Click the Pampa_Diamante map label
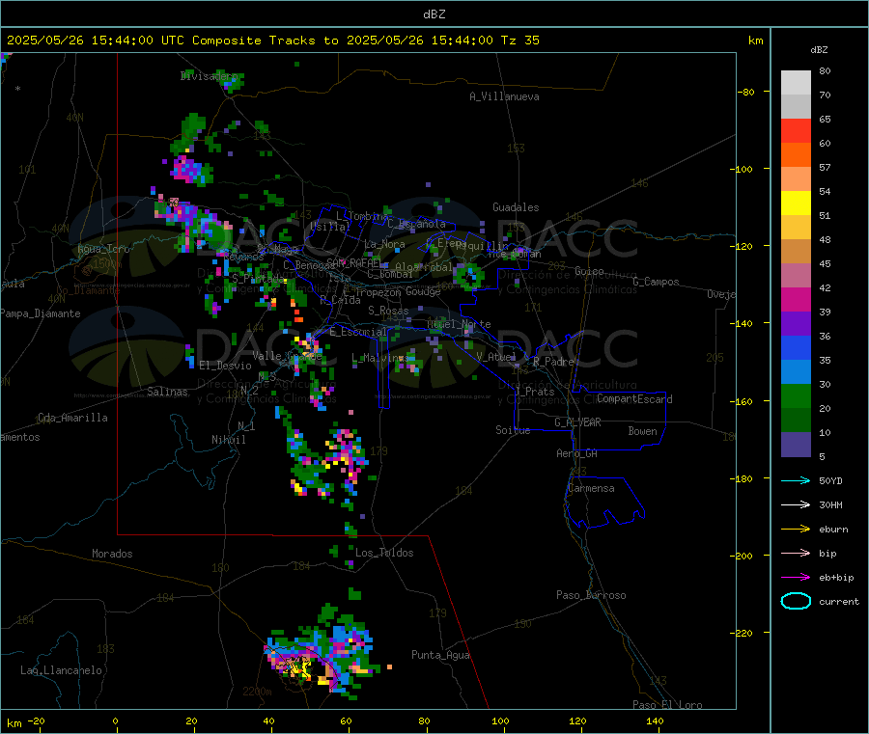 click(41, 313)
